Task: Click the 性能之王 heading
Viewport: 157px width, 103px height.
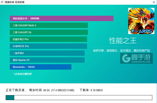Action: click(x=123, y=41)
